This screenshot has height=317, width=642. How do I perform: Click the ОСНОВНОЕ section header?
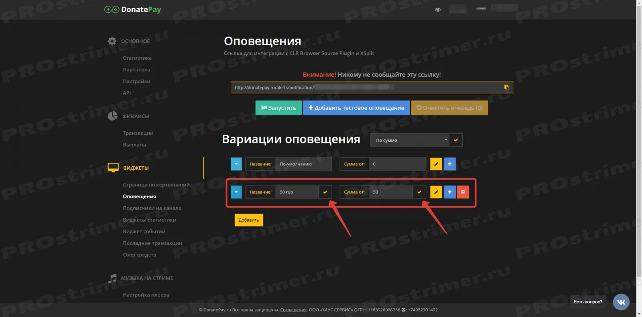[x=136, y=41]
